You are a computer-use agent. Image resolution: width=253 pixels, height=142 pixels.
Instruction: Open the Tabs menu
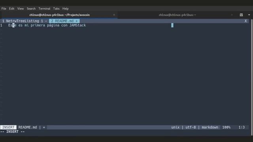(x=56, y=9)
